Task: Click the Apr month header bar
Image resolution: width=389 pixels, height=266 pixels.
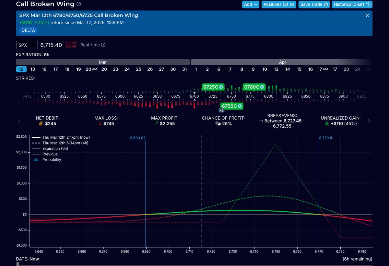Action: 281,62
